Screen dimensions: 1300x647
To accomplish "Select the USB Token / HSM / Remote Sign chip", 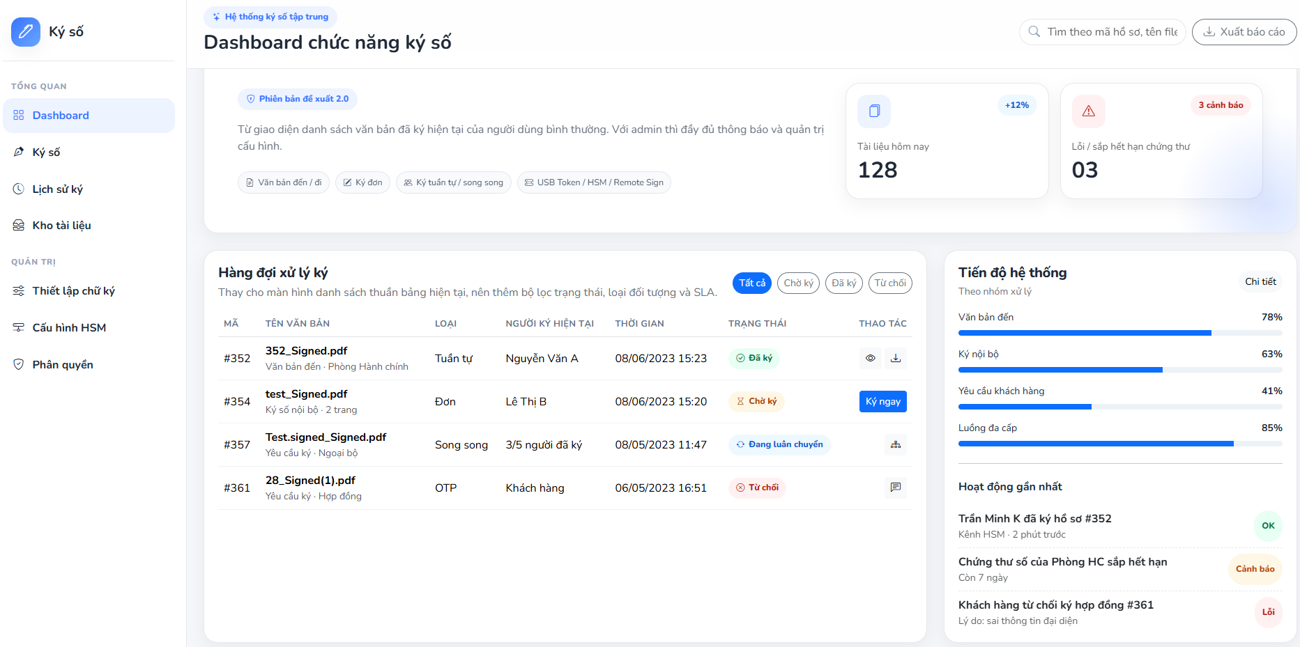I will tap(594, 182).
